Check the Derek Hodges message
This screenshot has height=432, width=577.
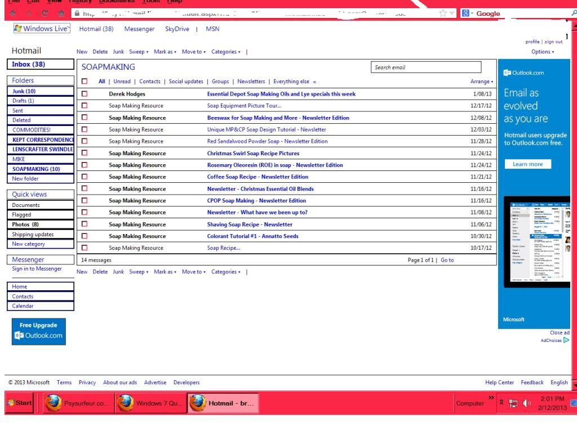pos(85,94)
